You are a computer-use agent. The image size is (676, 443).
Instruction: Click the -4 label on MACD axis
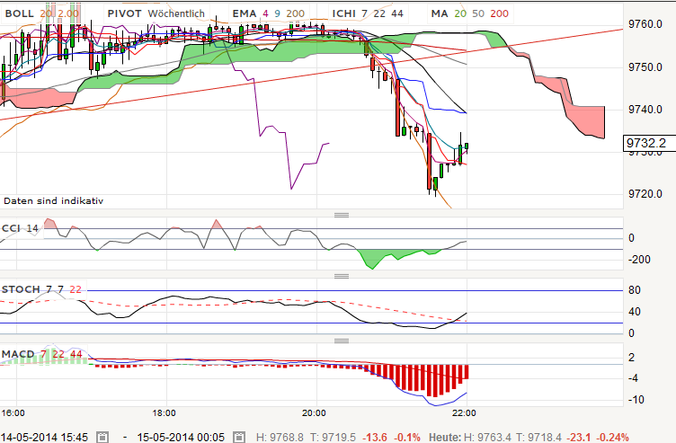(x=633, y=378)
